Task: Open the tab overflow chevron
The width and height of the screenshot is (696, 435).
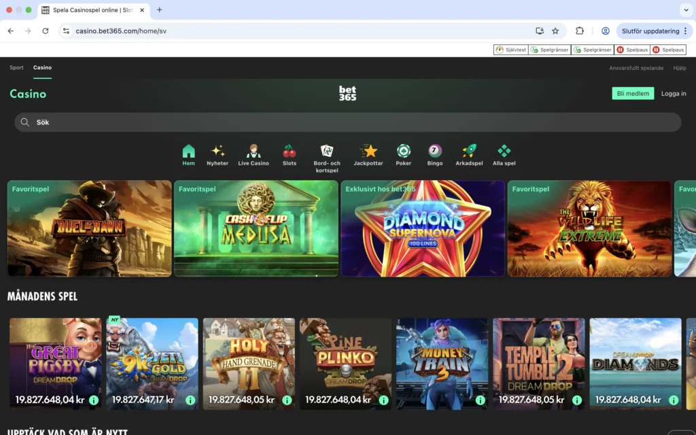Action: (x=686, y=10)
